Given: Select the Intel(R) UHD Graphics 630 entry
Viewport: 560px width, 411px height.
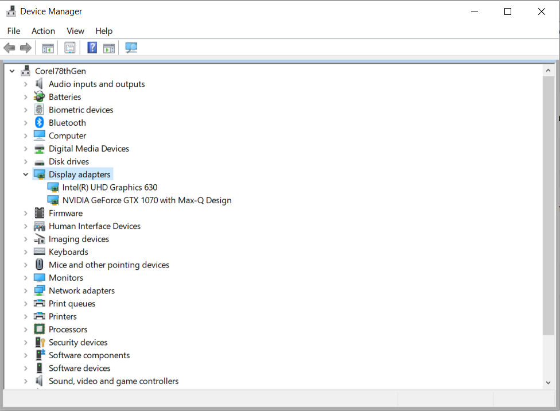Looking at the screenshot, I should click(x=110, y=187).
